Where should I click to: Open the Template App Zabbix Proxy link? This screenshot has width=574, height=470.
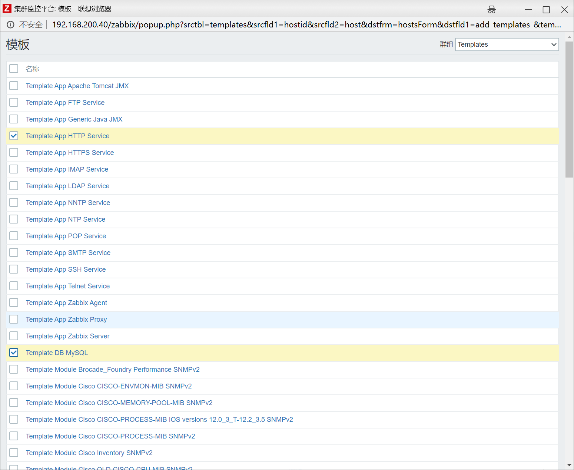tap(66, 320)
